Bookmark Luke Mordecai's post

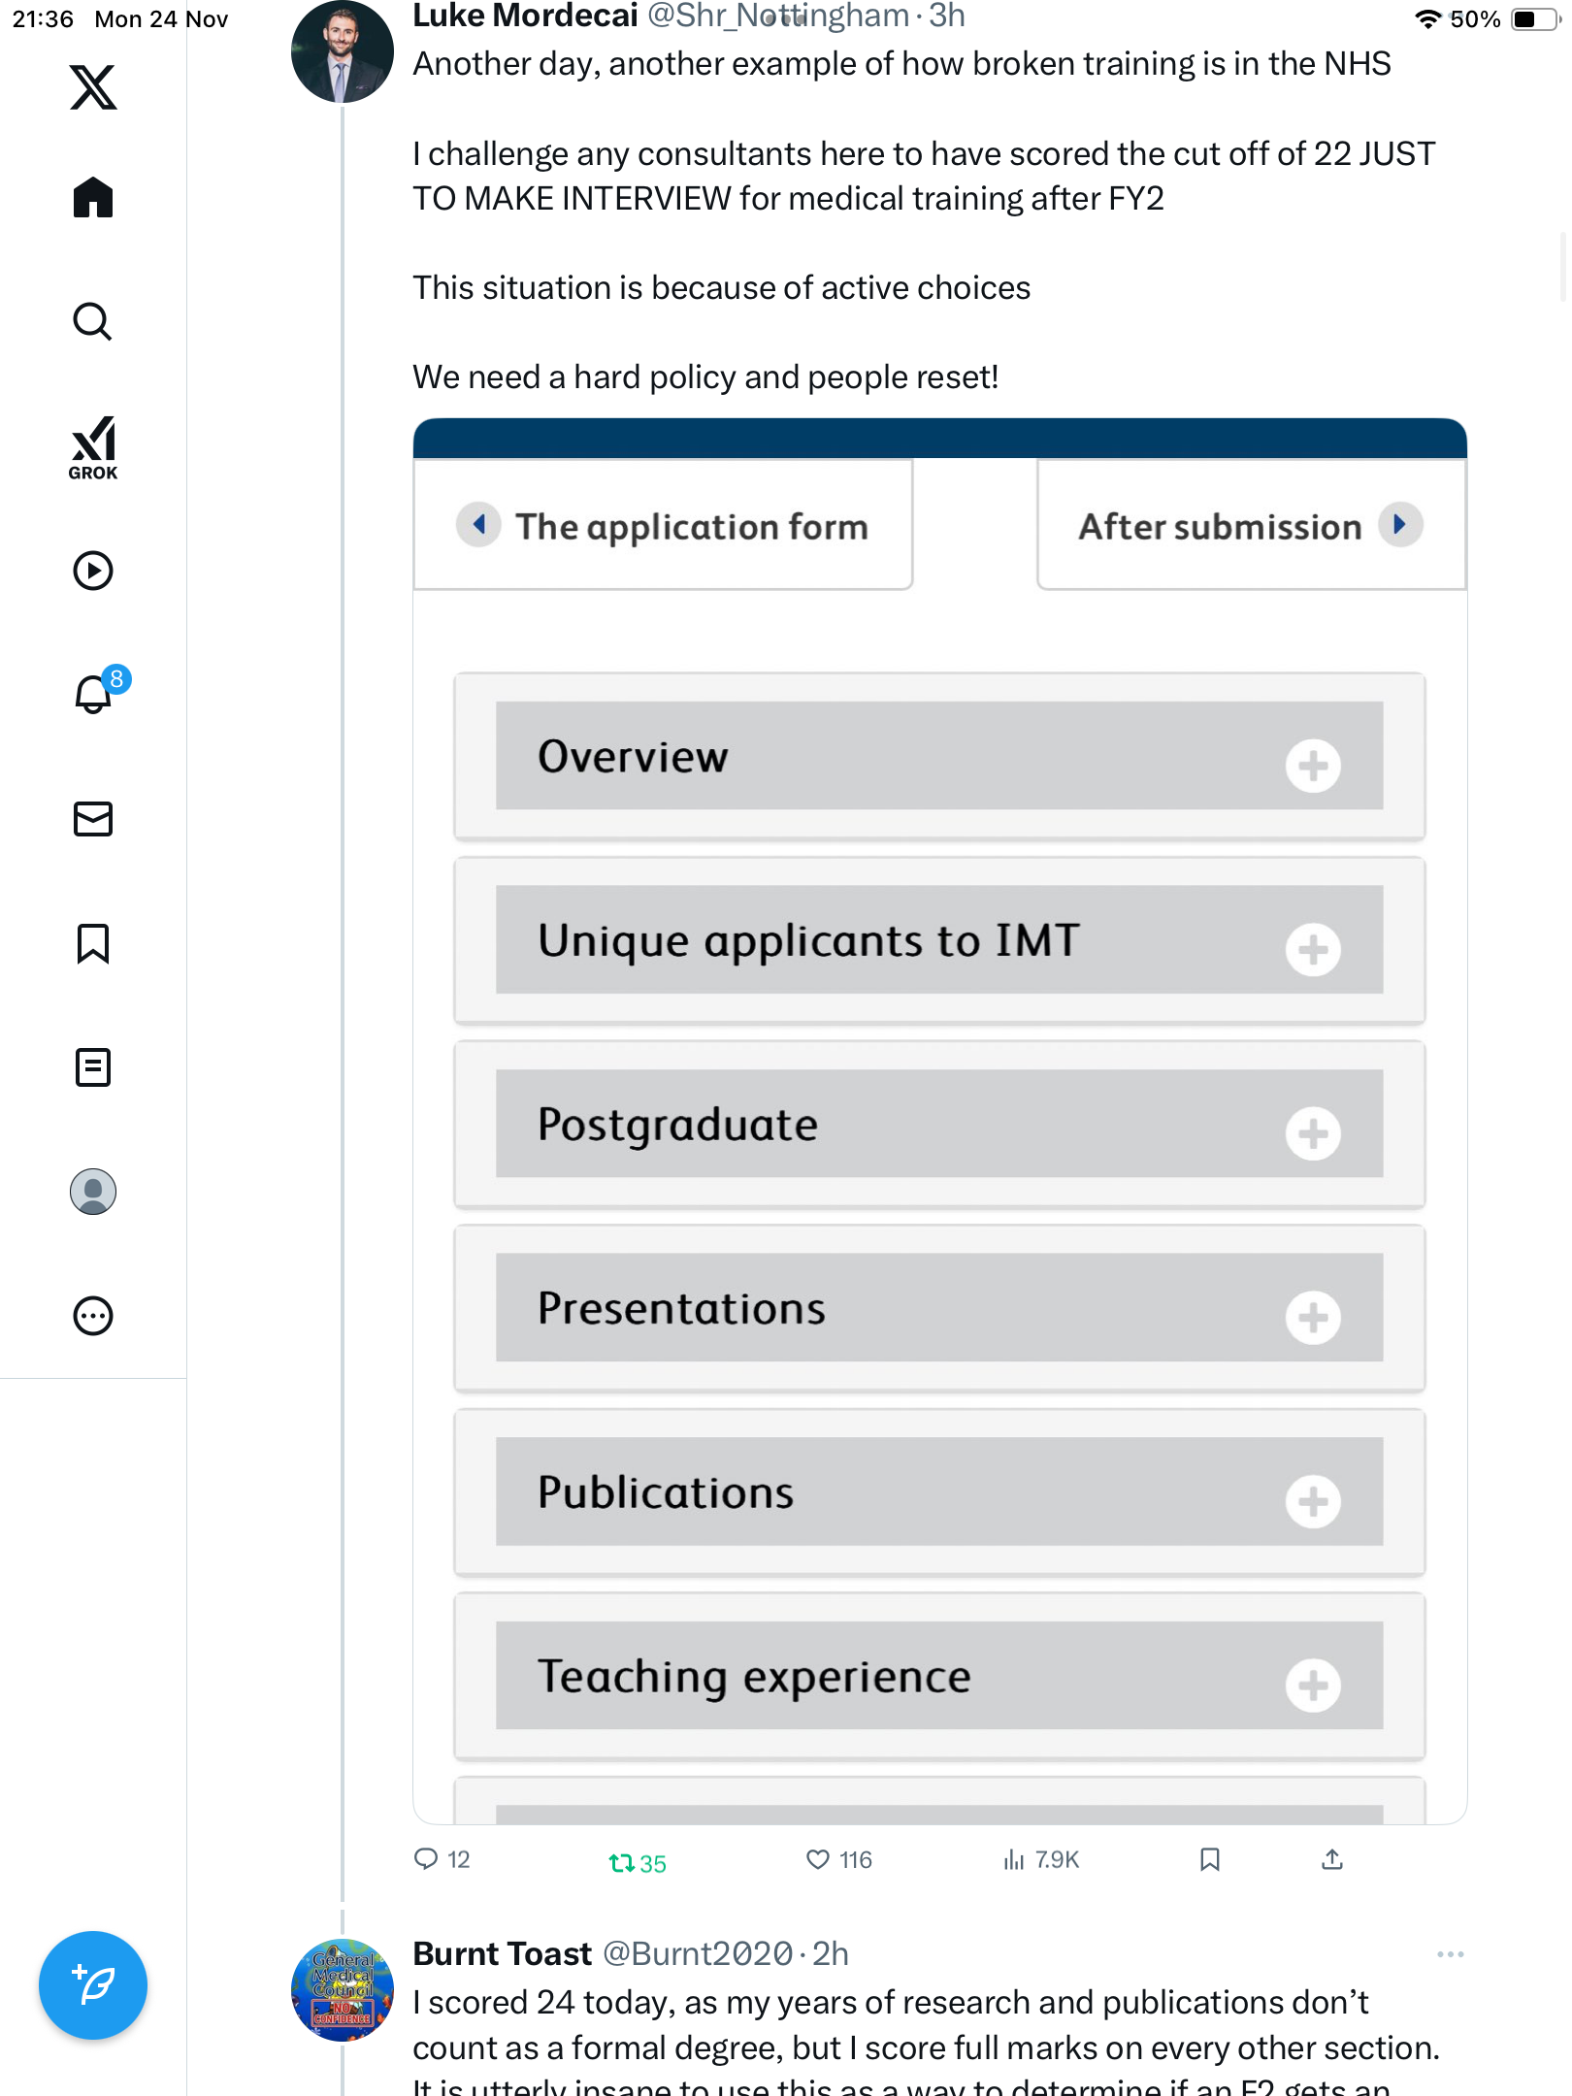(1209, 1859)
